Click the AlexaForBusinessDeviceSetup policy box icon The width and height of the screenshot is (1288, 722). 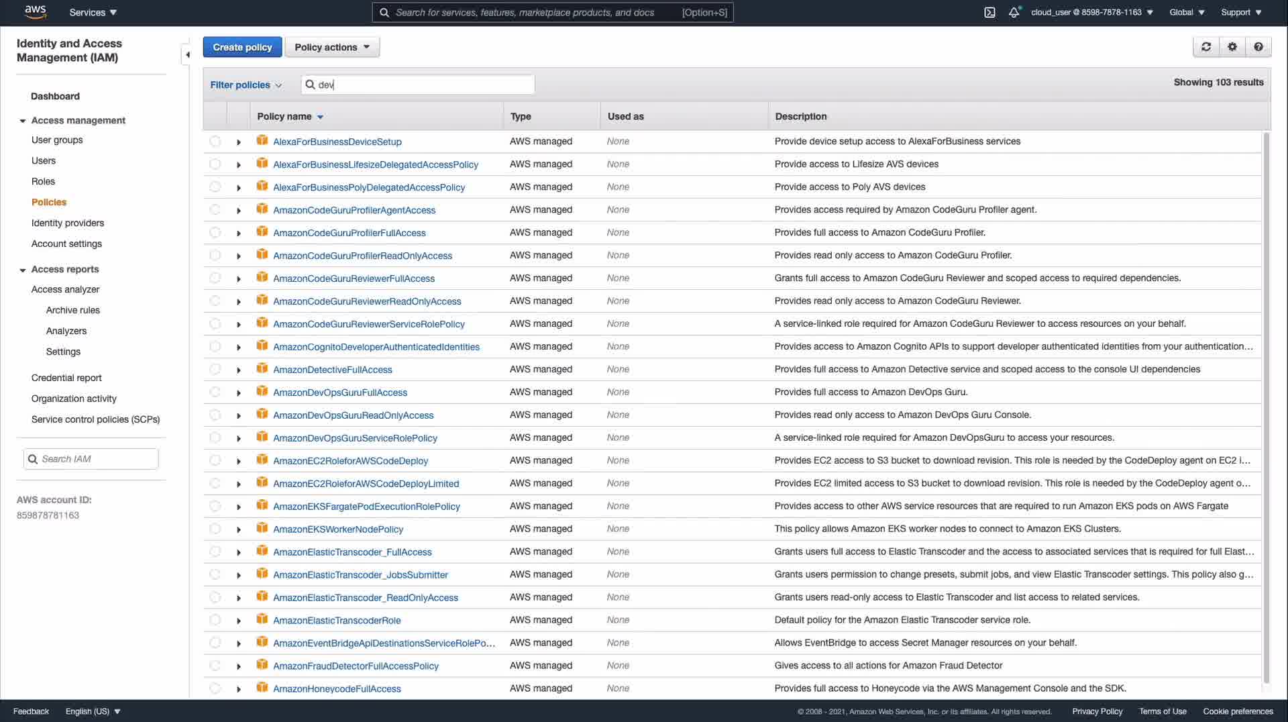pyautogui.click(x=262, y=141)
